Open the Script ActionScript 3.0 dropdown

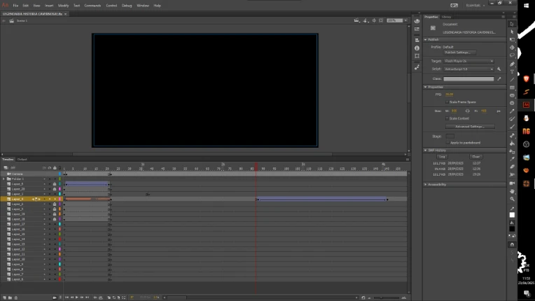469,69
